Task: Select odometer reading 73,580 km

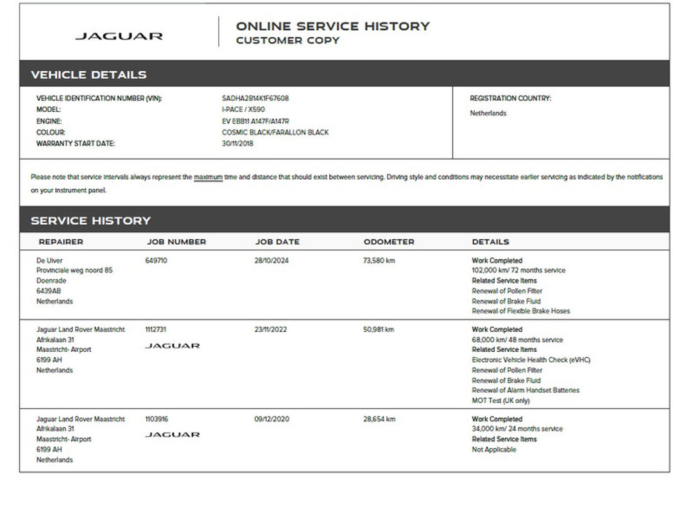Action: [379, 261]
